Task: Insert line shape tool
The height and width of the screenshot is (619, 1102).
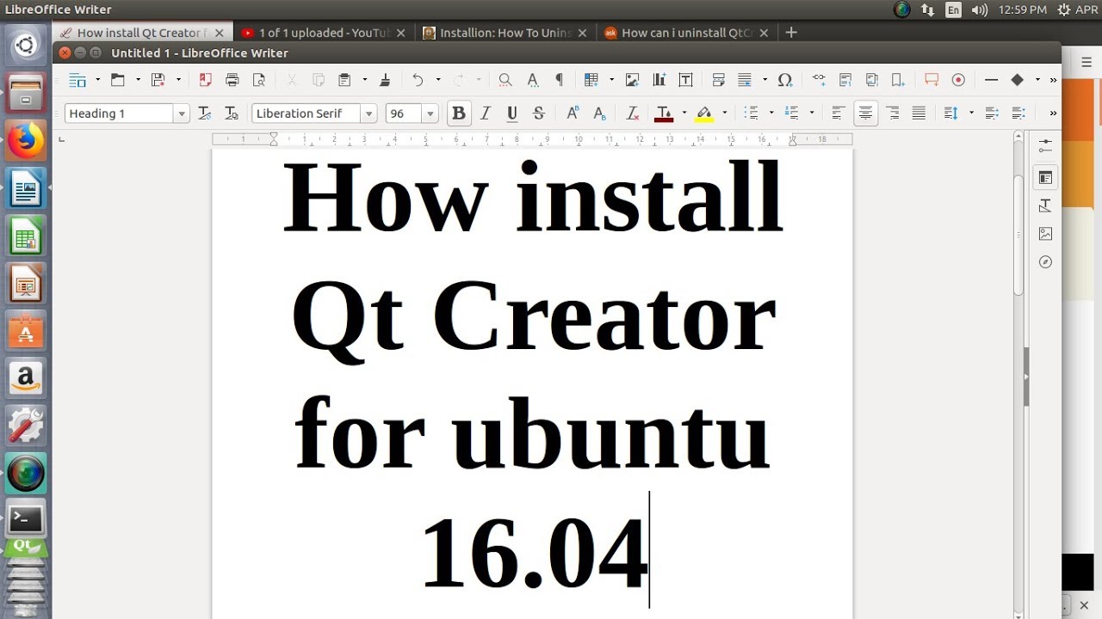Action: click(x=991, y=80)
